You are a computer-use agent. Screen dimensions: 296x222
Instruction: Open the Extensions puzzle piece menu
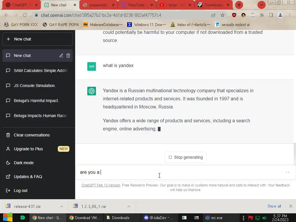(262, 15)
